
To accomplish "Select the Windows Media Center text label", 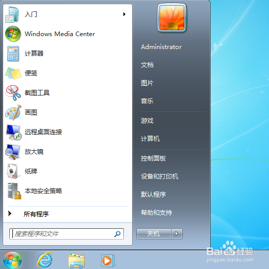I will [x=60, y=34].
